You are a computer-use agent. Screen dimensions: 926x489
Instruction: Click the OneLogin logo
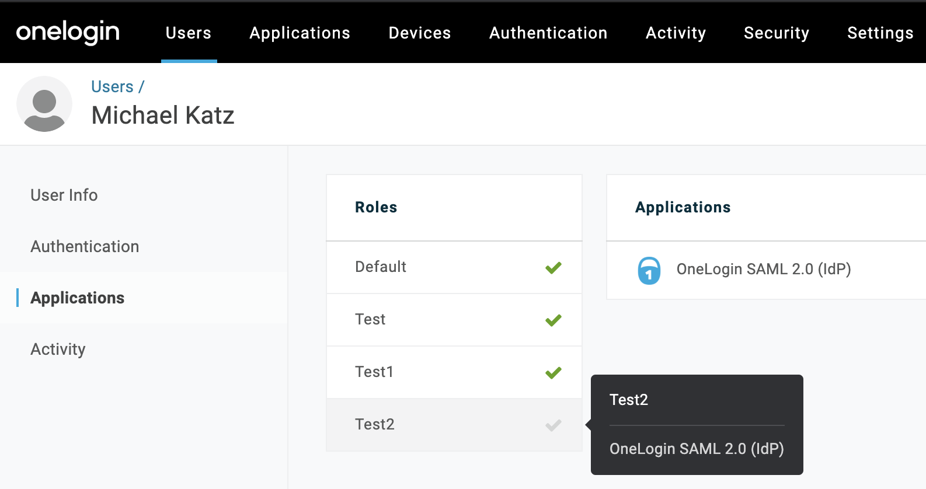68,33
